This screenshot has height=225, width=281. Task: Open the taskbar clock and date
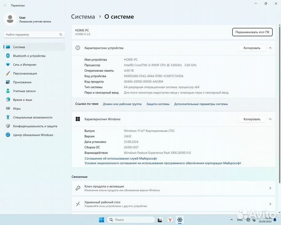click(x=265, y=220)
